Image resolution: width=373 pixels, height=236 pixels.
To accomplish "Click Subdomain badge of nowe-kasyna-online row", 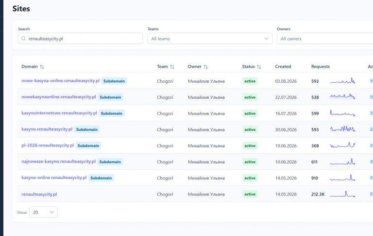I will (x=114, y=81).
